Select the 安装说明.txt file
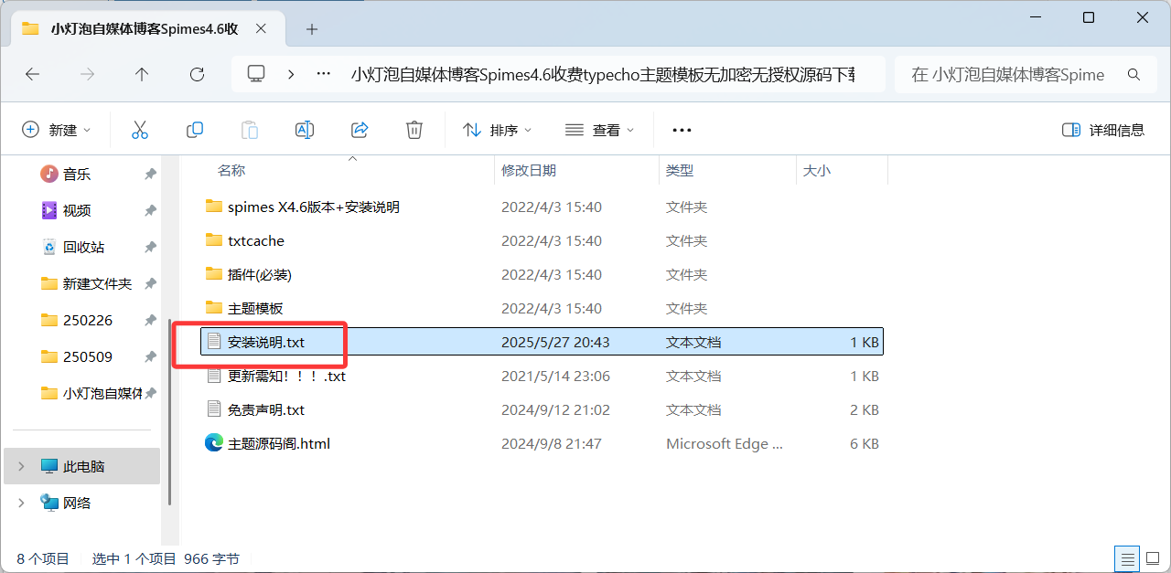This screenshot has height=573, width=1171. (542, 342)
